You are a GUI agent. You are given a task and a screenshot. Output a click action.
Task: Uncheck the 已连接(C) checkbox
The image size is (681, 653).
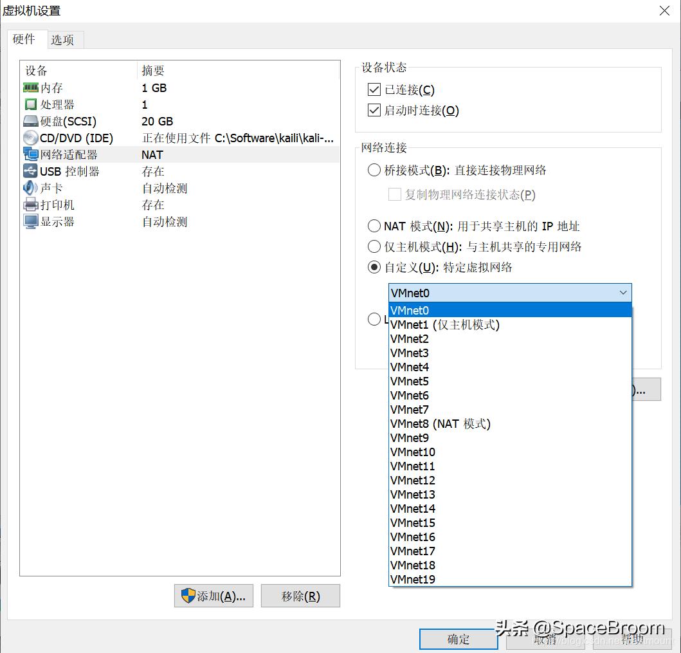click(x=374, y=89)
